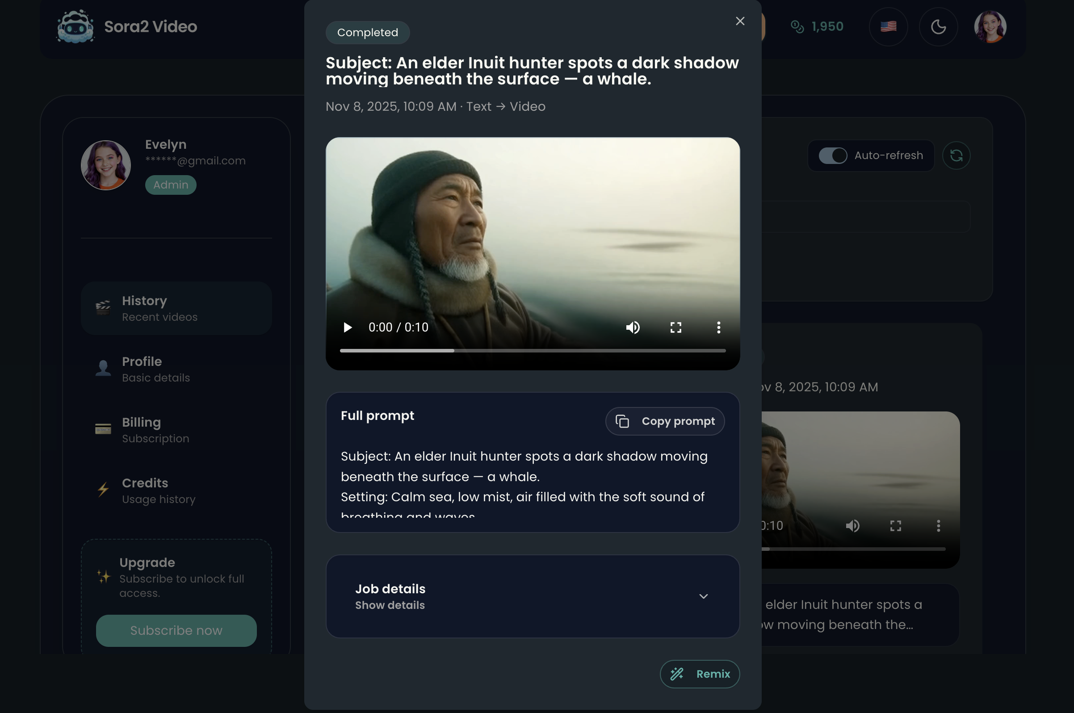Image resolution: width=1074 pixels, height=713 pixels.
Task: Play the video in the modal
Action: (x=348, y=327)
